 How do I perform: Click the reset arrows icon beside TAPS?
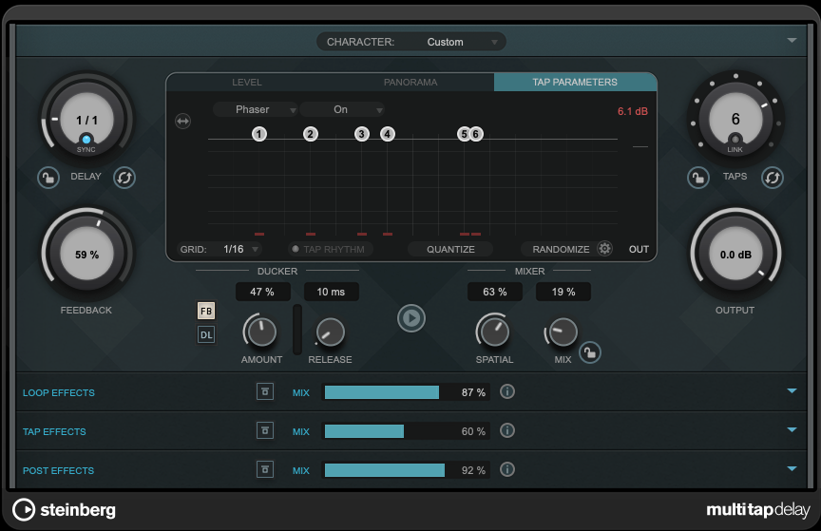pos(773,178)
